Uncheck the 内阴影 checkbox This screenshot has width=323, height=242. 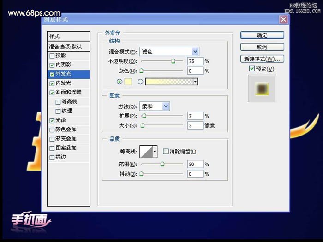[x=52, y=65]
